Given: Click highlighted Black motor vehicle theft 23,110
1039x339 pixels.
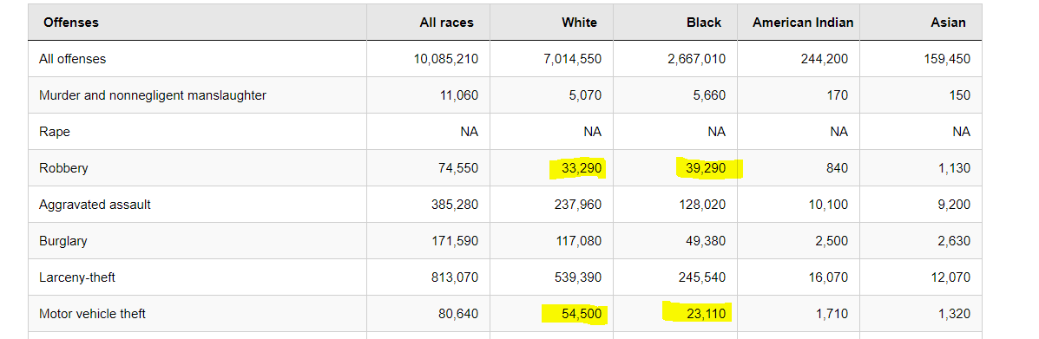Looking at the screenshot, I should click(706, 314).
